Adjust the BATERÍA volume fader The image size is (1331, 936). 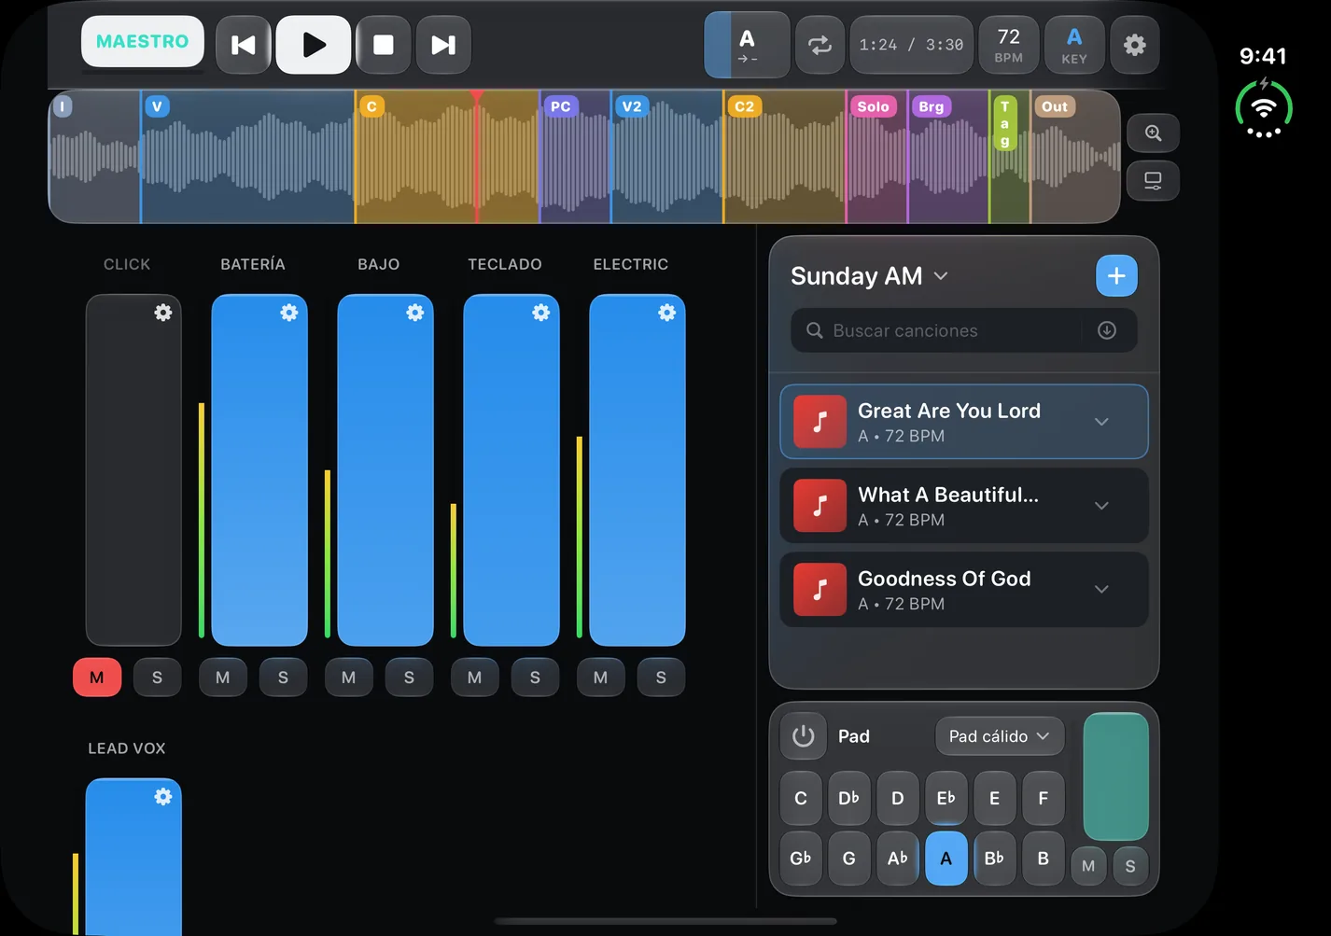(259, 470)
